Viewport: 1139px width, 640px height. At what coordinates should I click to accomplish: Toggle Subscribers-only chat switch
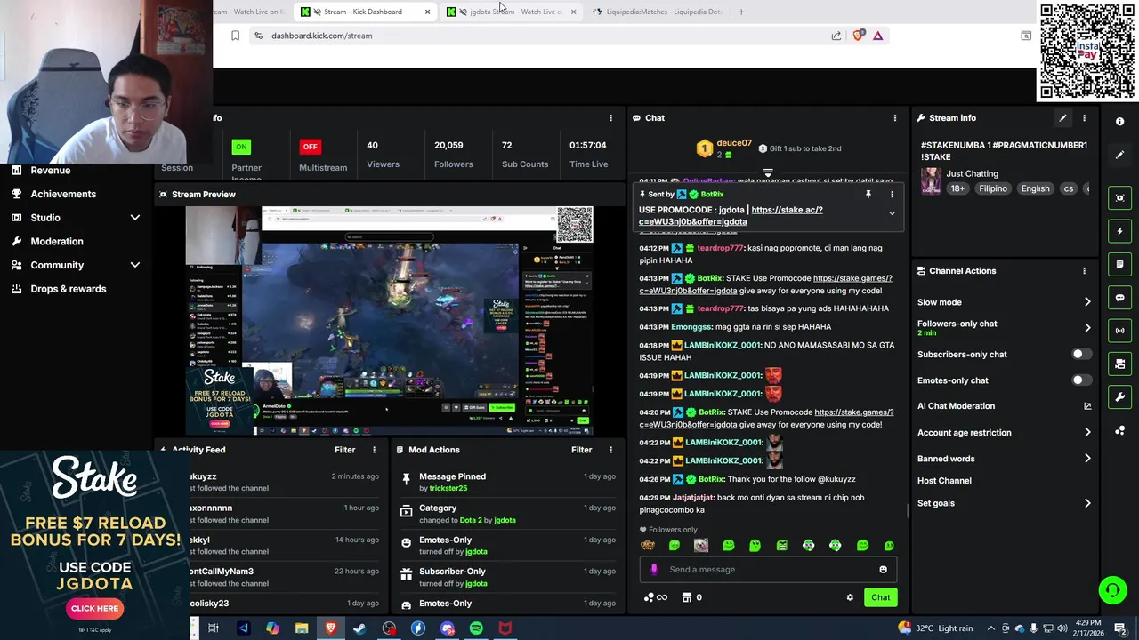pos(1081,354)
